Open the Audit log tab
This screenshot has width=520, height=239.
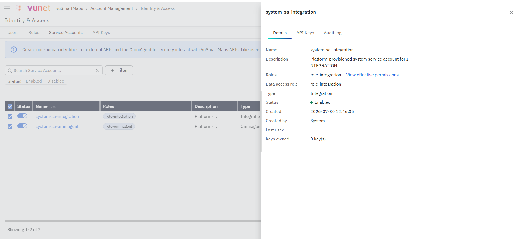[333, 33]
